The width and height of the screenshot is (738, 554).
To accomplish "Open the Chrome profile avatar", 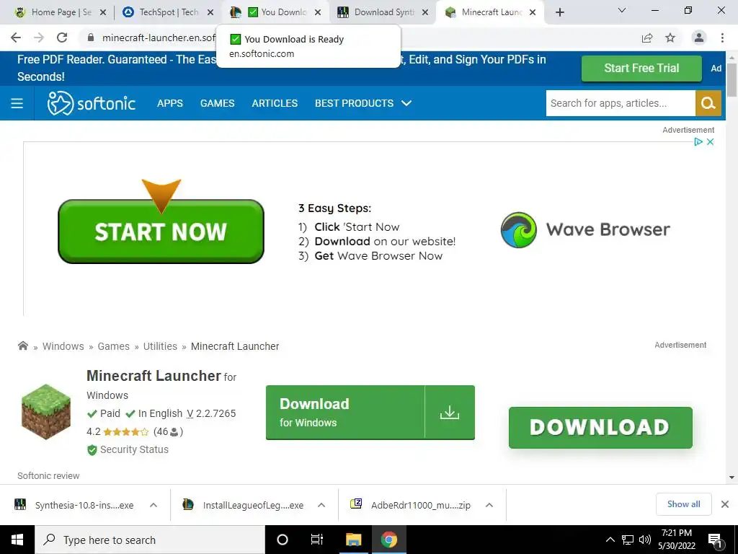I will [699, 38].
